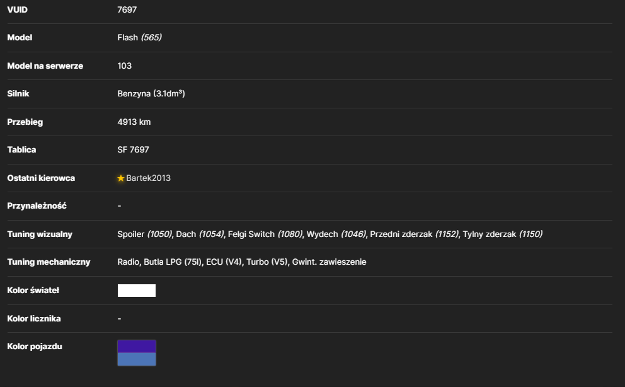The width and height of the screenshot is (625, 387).
Task: Click Gwint. zawieszenie tuning entry
Action: coord(330,262)
